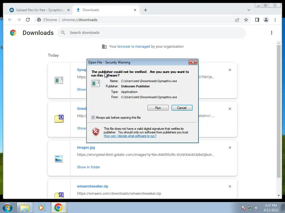Viewport: 285px width, 213px height.
Task: Click the Search downloads field
Action: coord(152,33)
